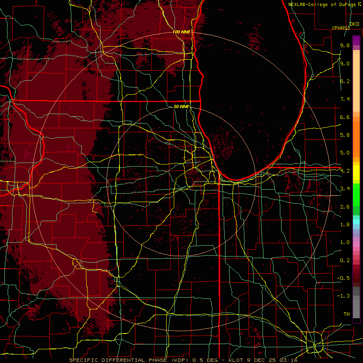Click the 1.8 scale value
Screen dimensions: 363x363
coord(345,225)
